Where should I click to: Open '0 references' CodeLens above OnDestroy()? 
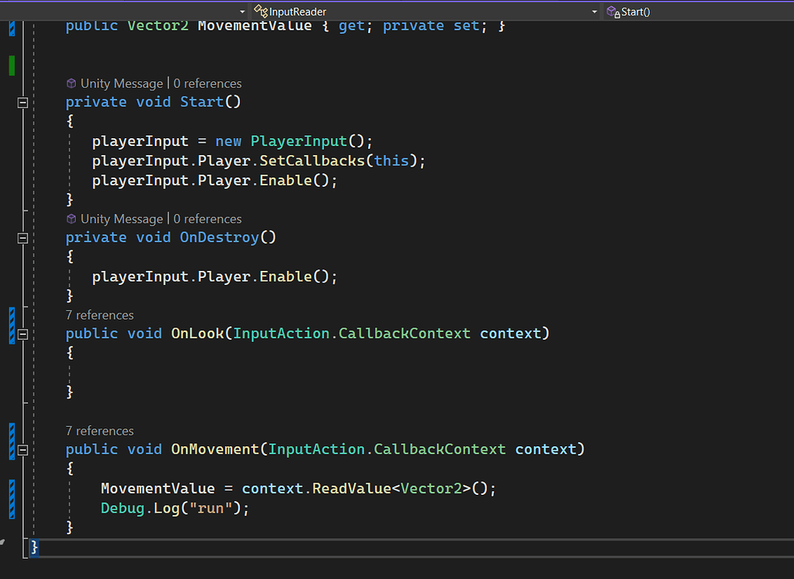click(208, 218)
